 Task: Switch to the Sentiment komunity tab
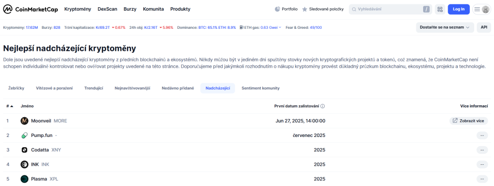click(x=261, y=88)
